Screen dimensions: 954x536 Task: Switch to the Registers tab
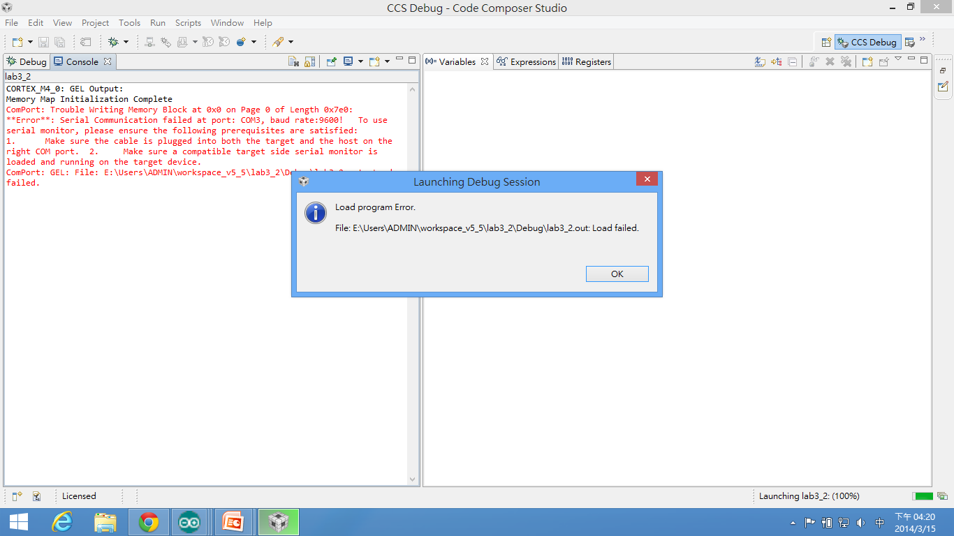click(587, 61)
